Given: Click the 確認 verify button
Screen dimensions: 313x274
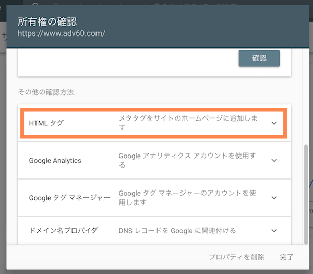Looking at the screenshot, I should point(259,58).
